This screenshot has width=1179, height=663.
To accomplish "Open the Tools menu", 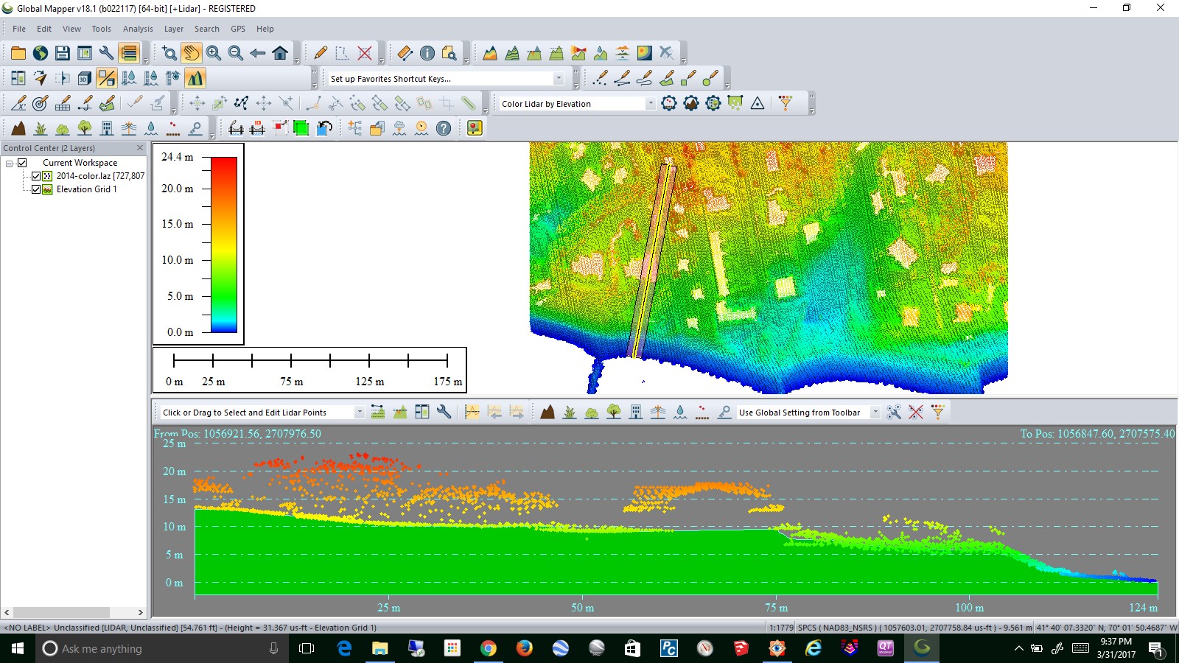I will (x=102, y=29).
